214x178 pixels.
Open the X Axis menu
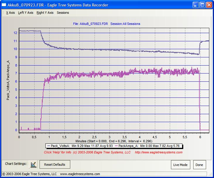coord(10,13)
